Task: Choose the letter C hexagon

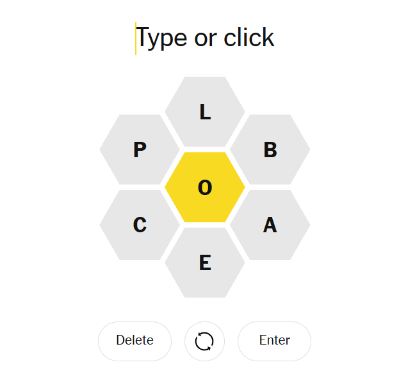Action: pos(140,225)
